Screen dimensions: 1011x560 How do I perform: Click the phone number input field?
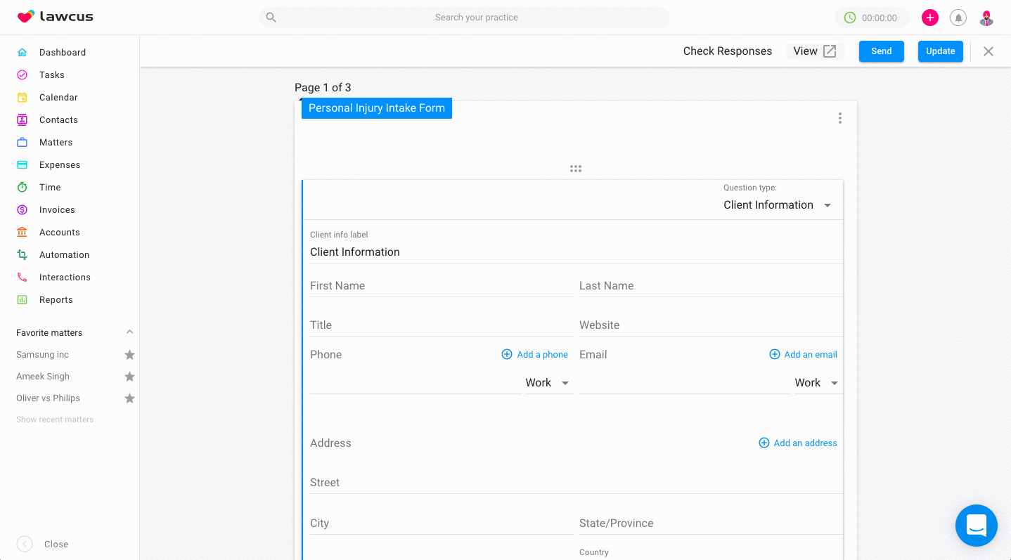pos(416,383)
